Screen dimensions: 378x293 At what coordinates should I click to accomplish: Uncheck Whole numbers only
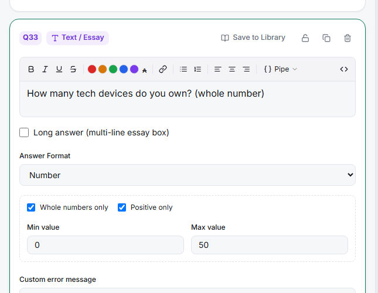point(31,207)
